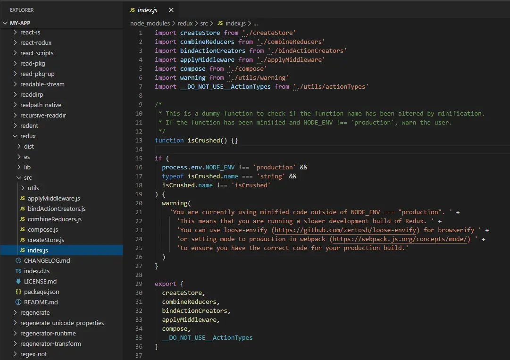Click the JS icon in index.js tab
Viewport: 510px width, 360px height.
[132, 10]
